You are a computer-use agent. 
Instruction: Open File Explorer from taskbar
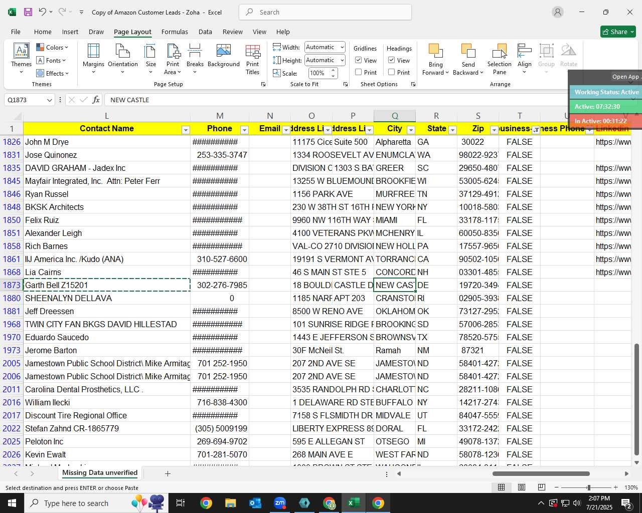pyautogui.click(x=230, y=502)
